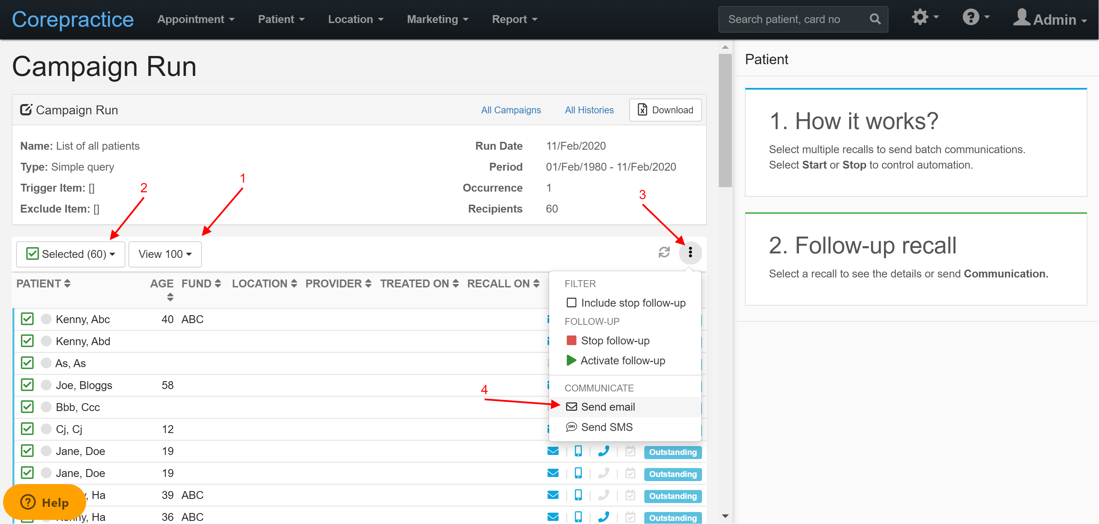
Task: Uncheck the second Jane, Doe checkbox
Action: pos(27,473)
